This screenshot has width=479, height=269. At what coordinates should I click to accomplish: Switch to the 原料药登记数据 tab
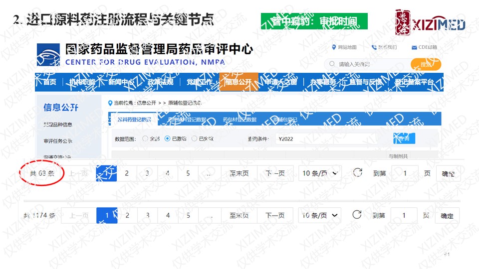tap(133, 120)
